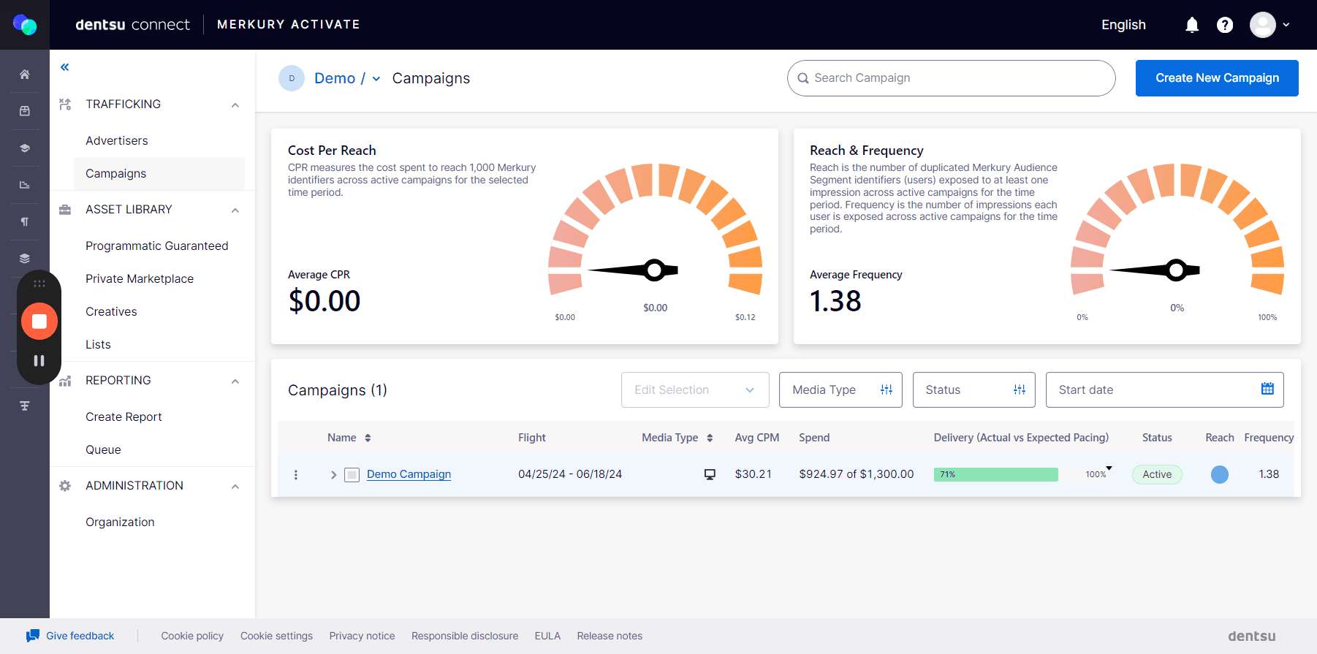The height and width of the screenshot is (654, 1317).
Task: Click the Reach & Frequency gauge needle
Action: pos(1155,270)
